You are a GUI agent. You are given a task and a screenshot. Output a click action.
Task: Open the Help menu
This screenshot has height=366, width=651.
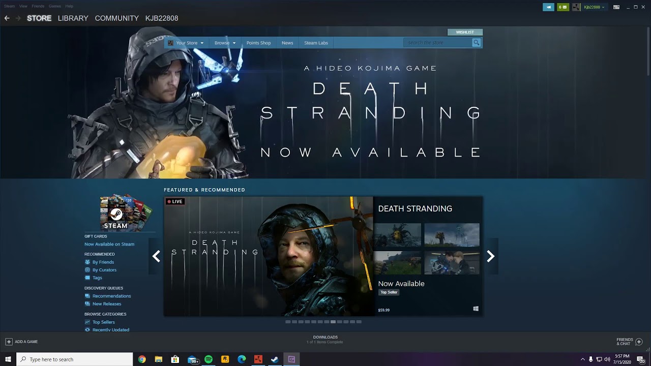click(69, 6)
